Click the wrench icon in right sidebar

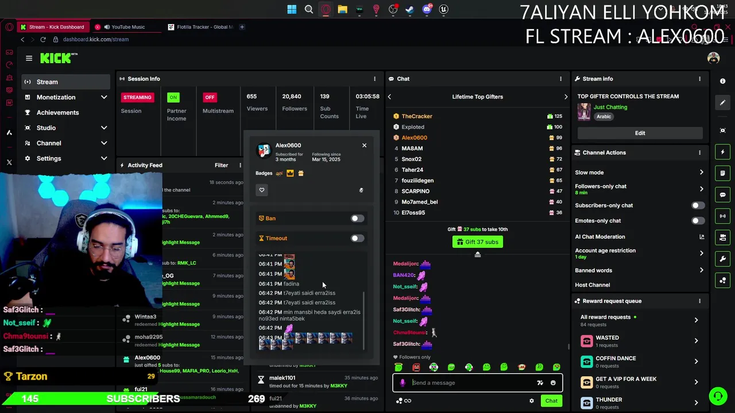pos(723,259)
